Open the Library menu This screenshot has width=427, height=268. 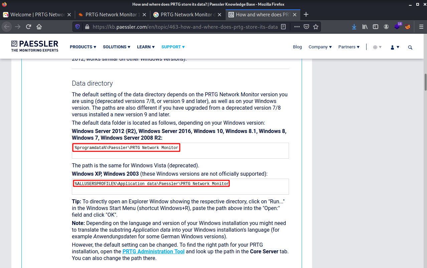pyautogui.click(x=365, y=27)
